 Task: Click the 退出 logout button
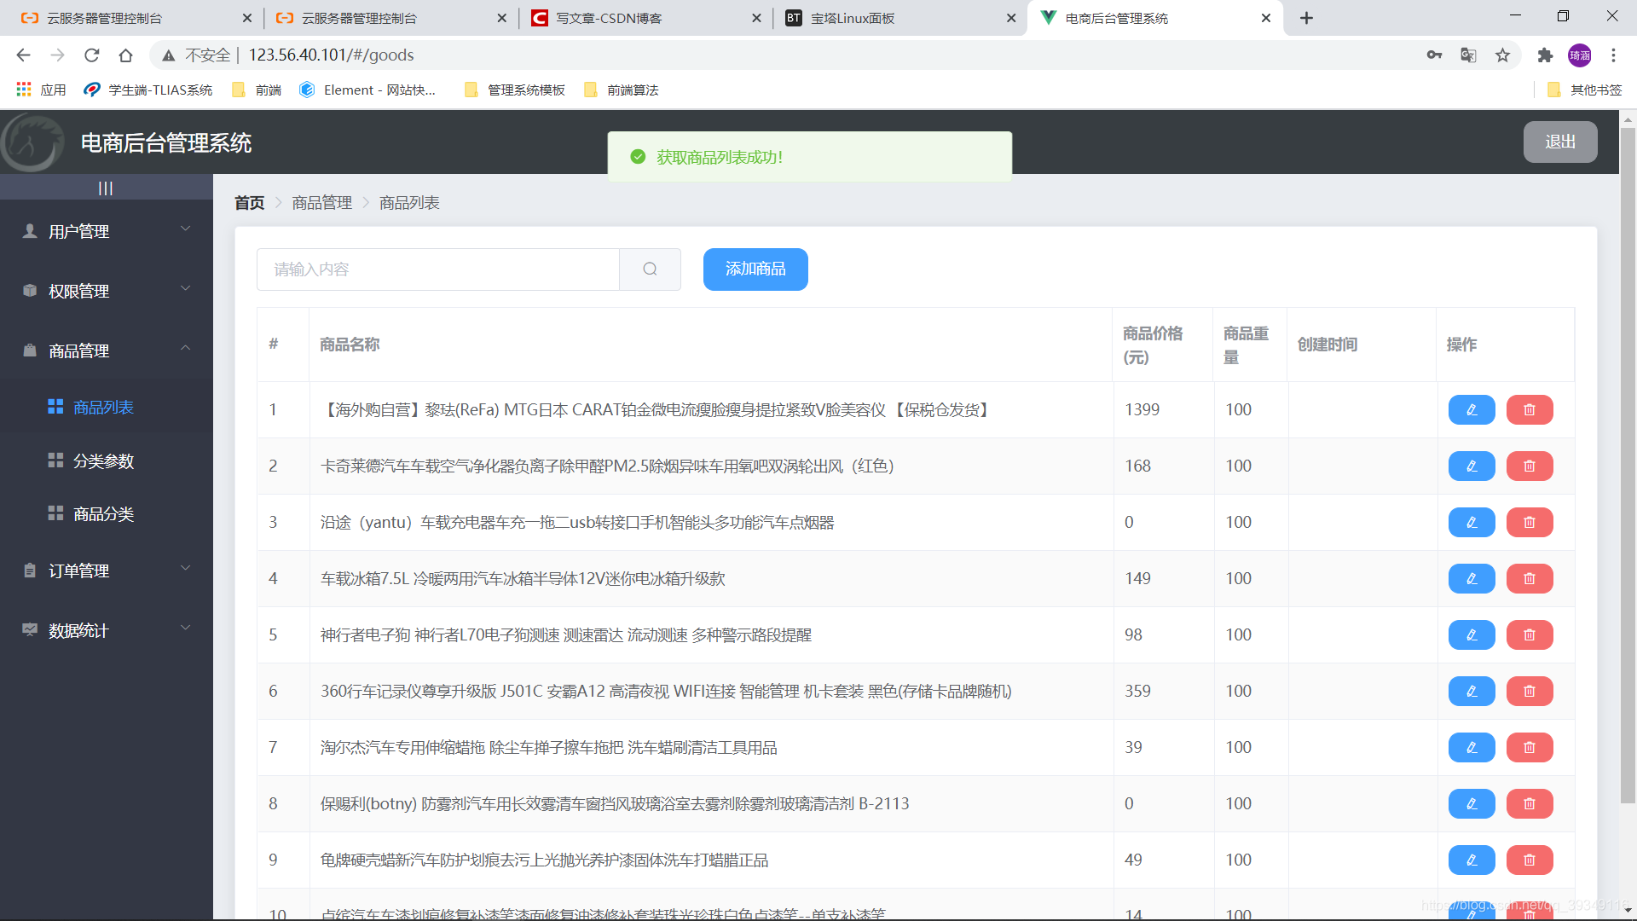[x=1560, y=142]
